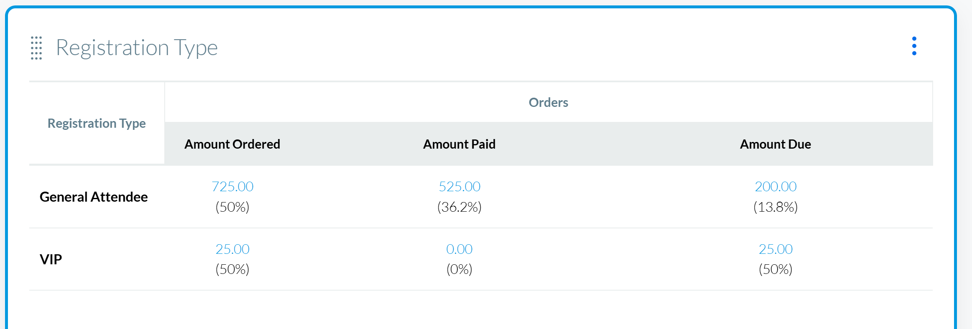Open the 725.00 General Attendee ordered amount
This screenshot has height=329, width=972.
[232, 186]
